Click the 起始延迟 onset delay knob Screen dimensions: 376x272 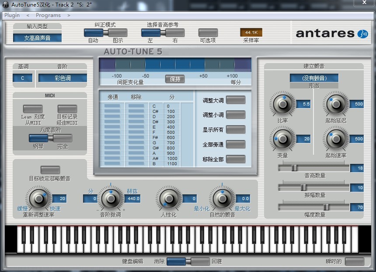tap(336, 104)
